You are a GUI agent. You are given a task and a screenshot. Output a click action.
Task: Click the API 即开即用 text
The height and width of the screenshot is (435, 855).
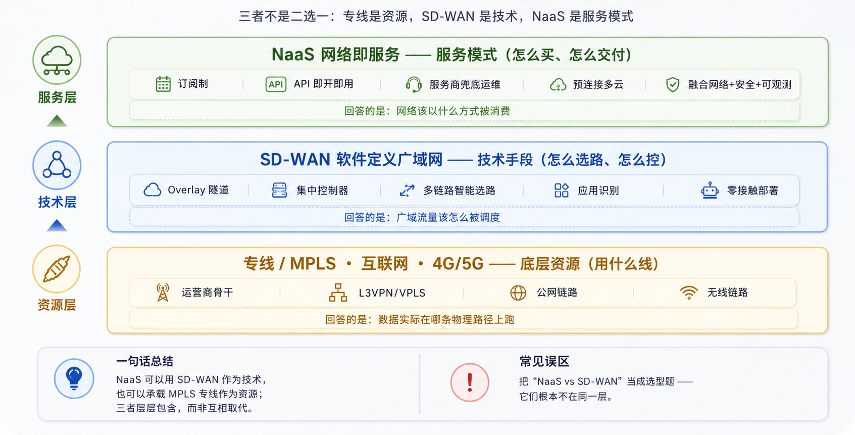324,84
